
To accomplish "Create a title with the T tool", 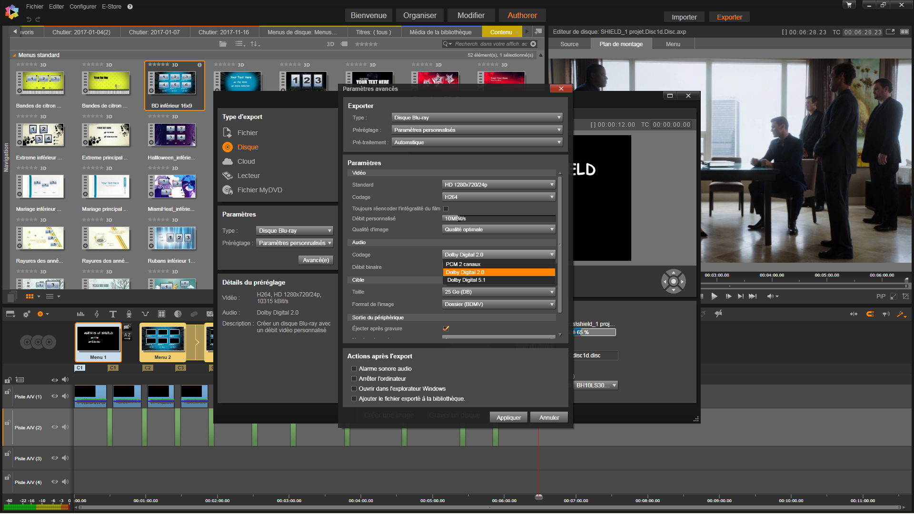I will click(x=113, y=314).
